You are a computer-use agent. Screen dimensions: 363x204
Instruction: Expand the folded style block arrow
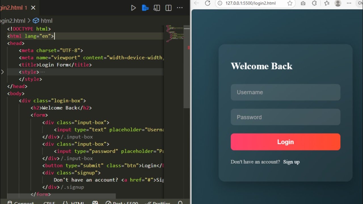3,72
